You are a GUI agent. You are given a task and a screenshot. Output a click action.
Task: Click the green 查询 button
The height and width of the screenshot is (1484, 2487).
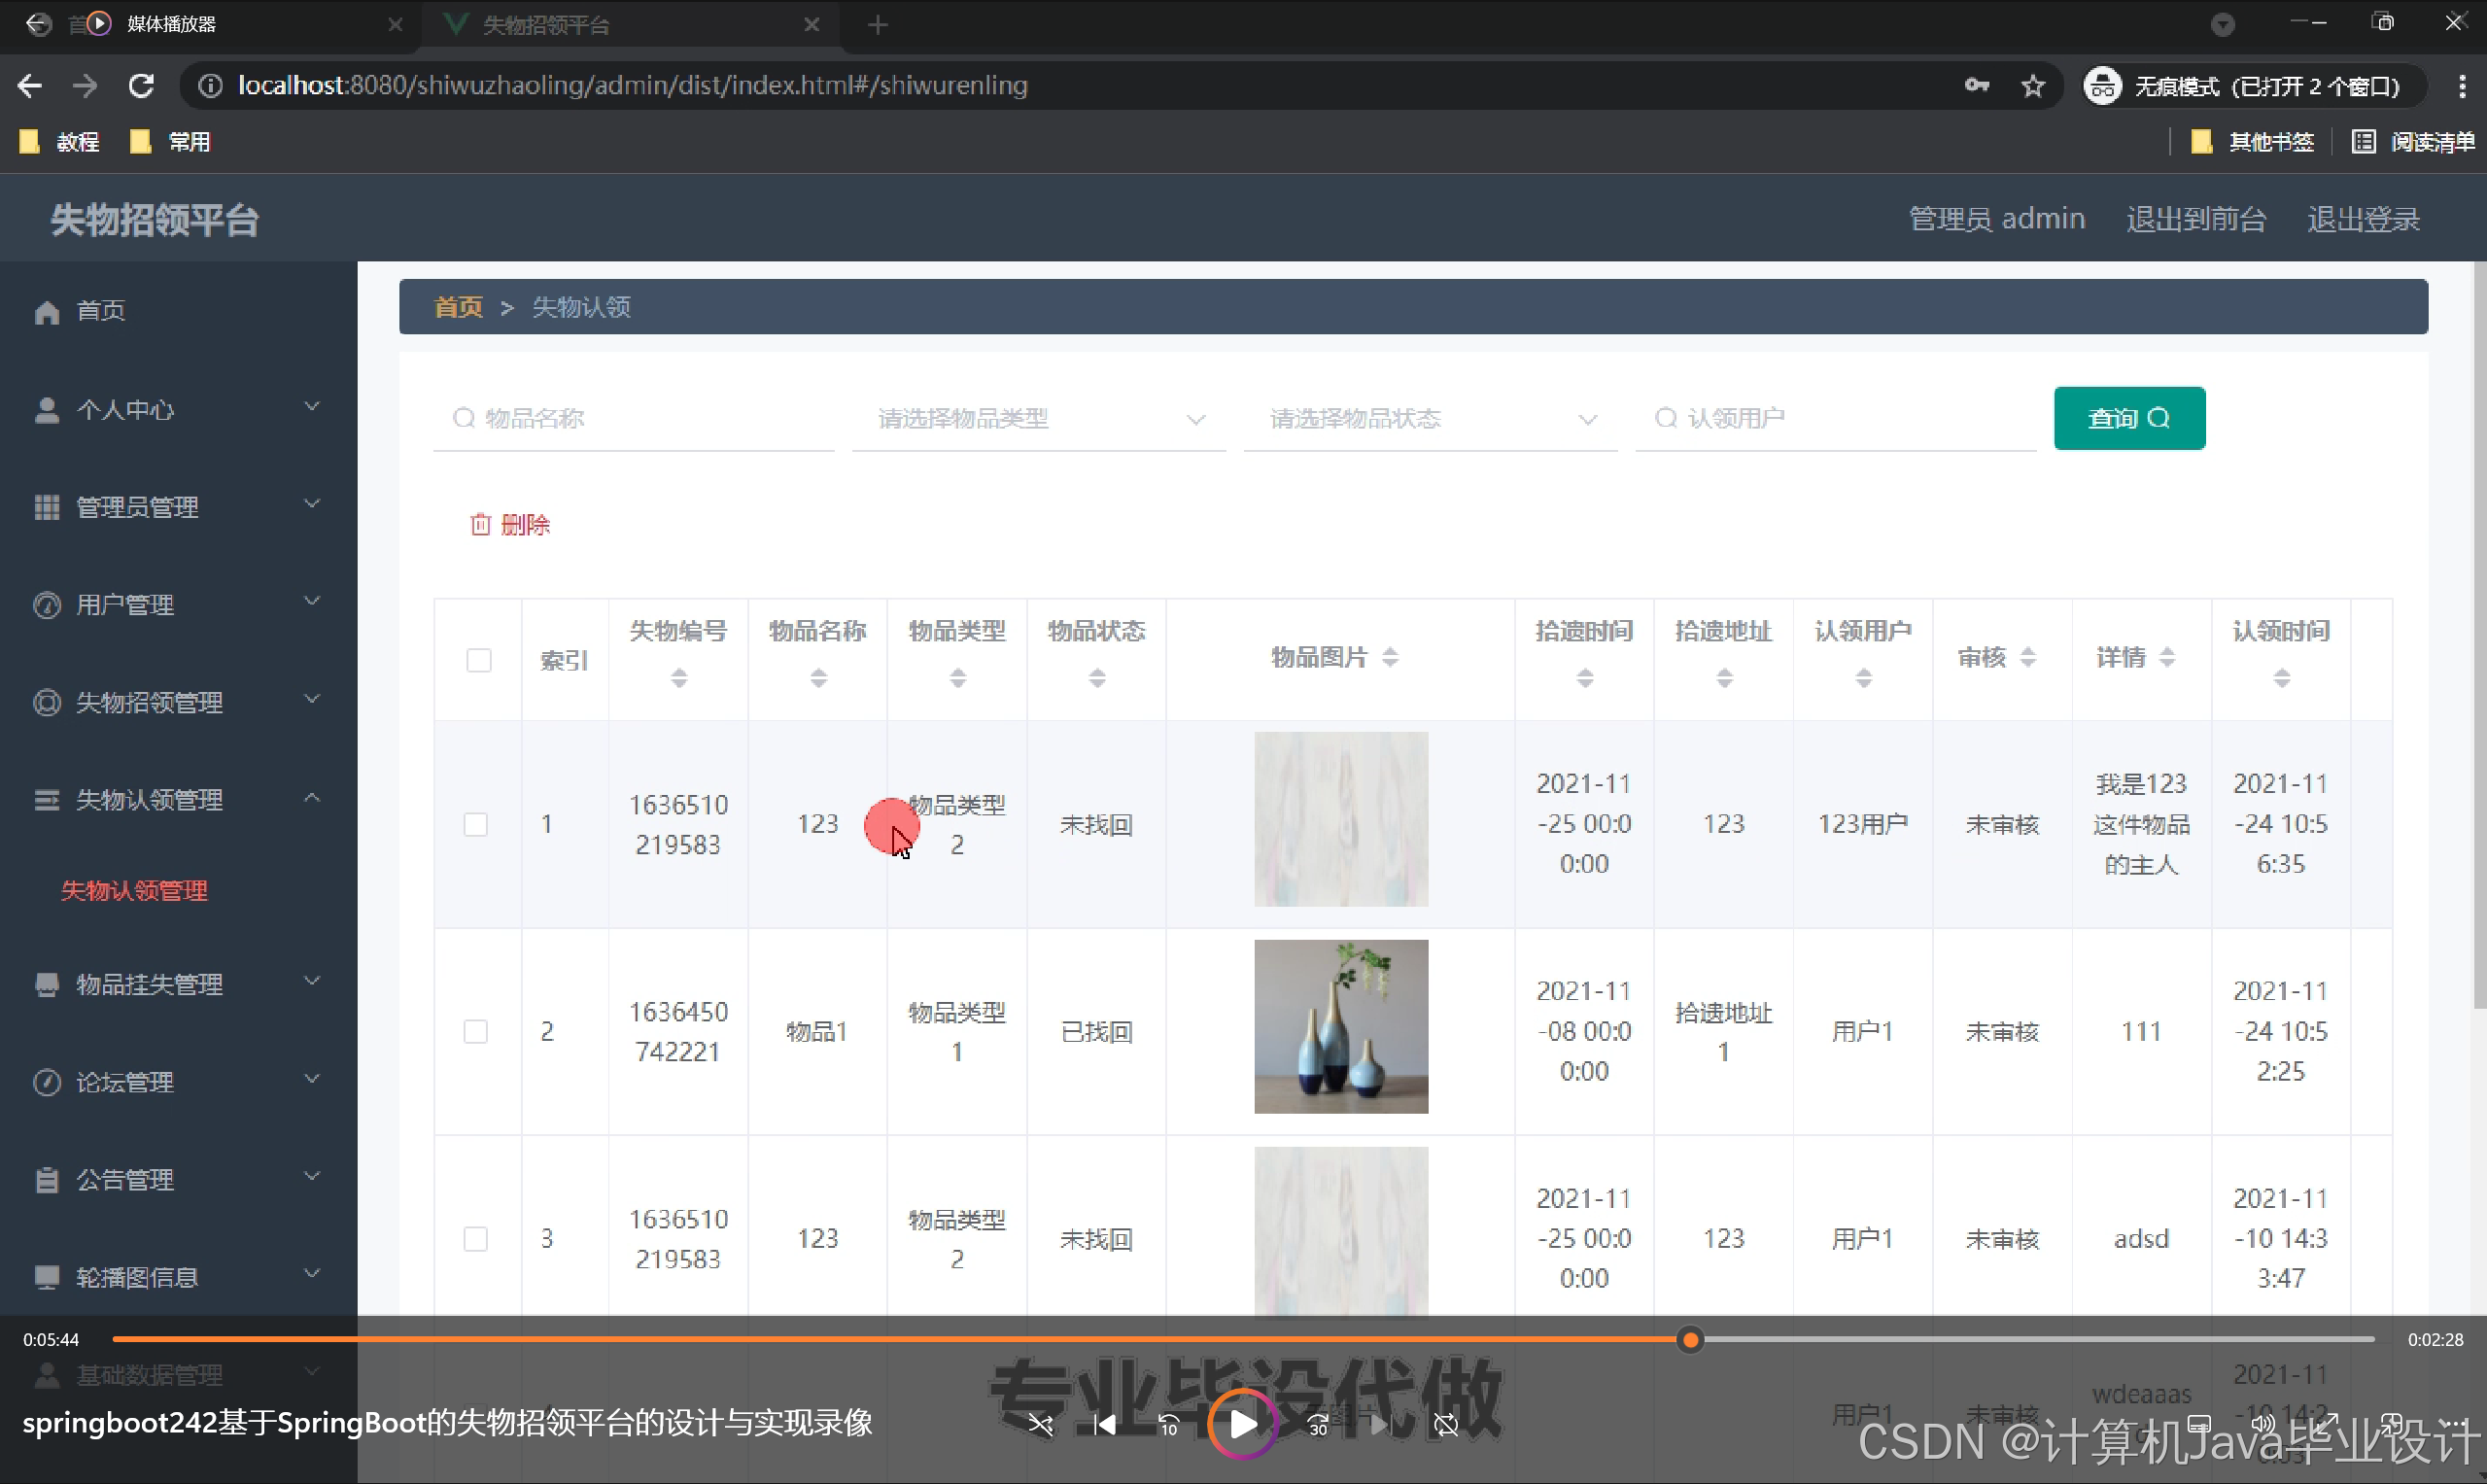(2128, 418)
